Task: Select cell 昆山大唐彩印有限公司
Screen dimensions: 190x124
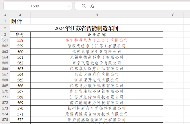Action: coord(97,74)
